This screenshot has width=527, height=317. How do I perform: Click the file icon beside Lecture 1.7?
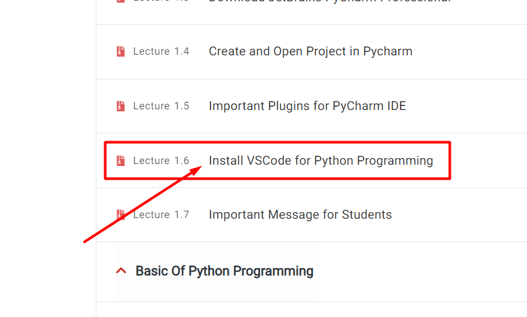click(x=121, y=215)
